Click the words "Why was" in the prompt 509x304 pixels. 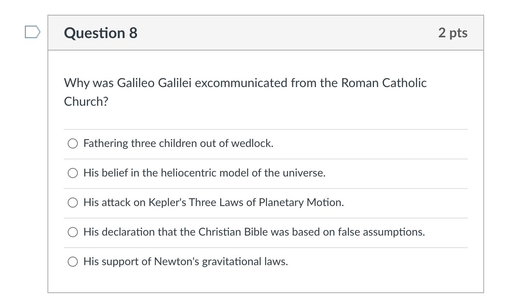click(88, 83)
